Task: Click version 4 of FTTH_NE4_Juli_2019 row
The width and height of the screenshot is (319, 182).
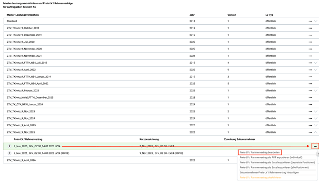Action: click(x=228, y=63)
